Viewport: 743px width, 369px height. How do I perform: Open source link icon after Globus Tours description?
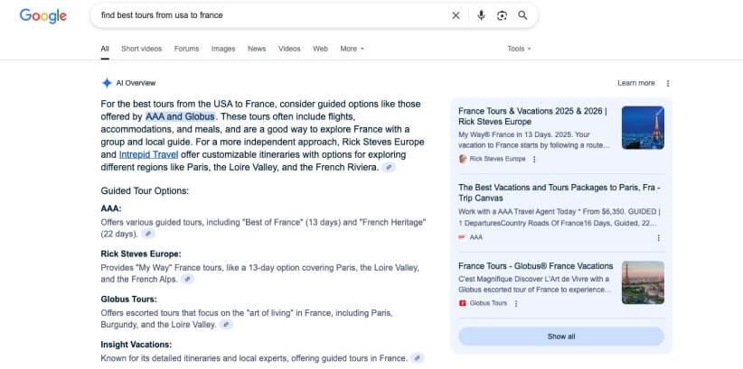227,325
